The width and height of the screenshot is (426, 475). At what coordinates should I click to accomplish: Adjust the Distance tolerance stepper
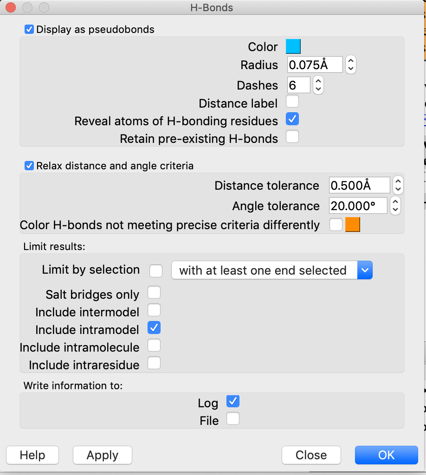(398, 186)
